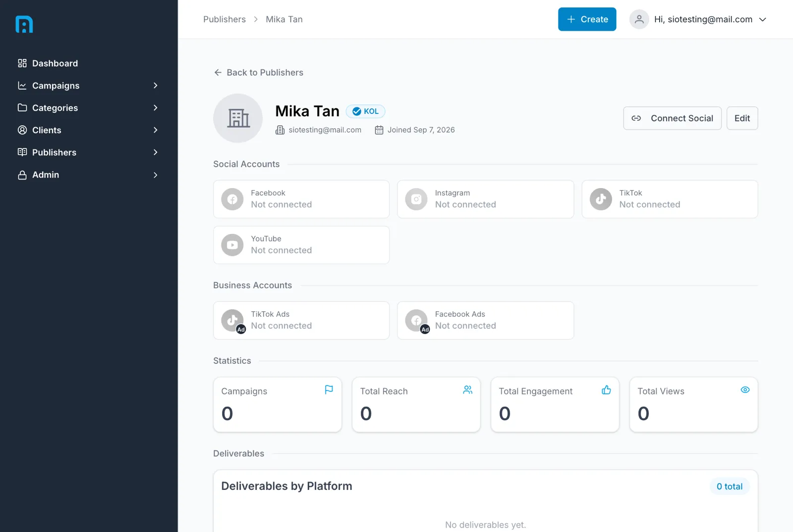793x532 pixels.
Task: Click the Campaigns statistics card label
Action: tap(244, 391)
